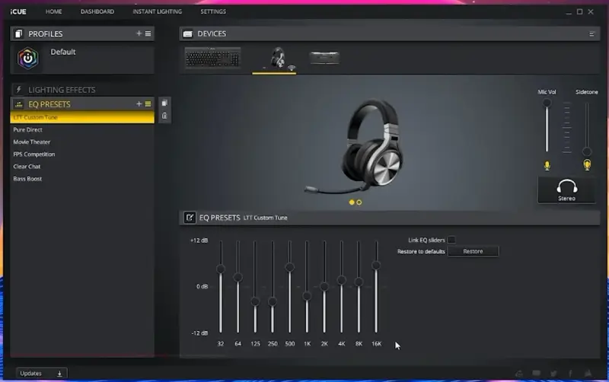Click the Facebook icon in footer
Screen dimensions: 609x382
570,374
